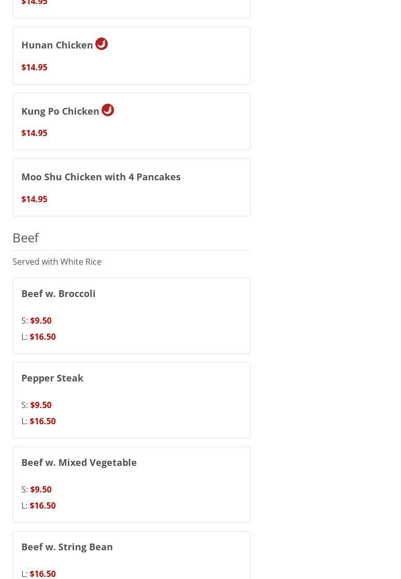
Task: Click the Kung Po Chicken $14.95 price
Action: point(34,133)
